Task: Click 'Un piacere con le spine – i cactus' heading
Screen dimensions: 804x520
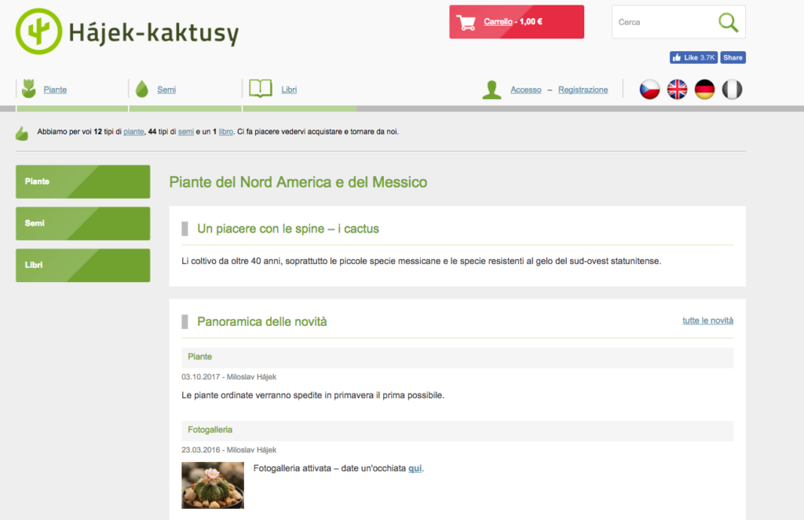Action: pos(287,229)
